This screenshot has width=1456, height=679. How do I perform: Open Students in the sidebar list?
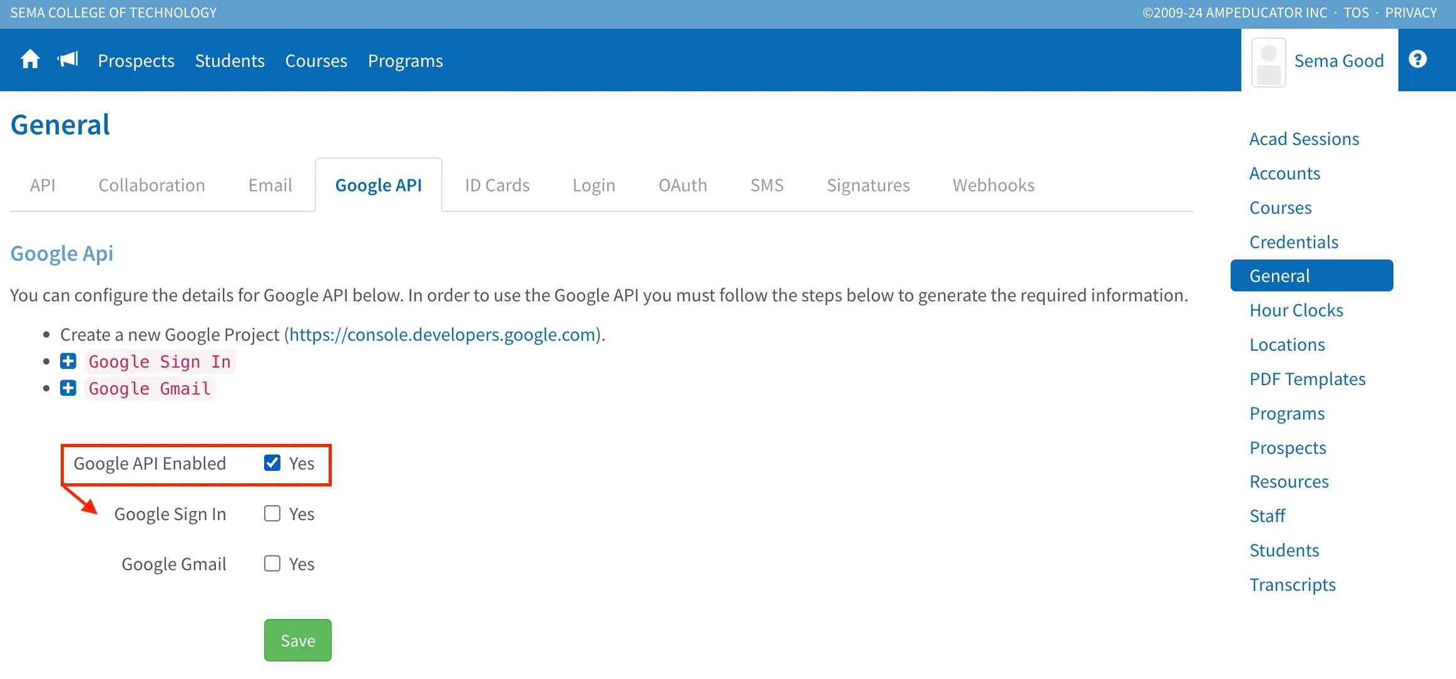(1284, 550)
